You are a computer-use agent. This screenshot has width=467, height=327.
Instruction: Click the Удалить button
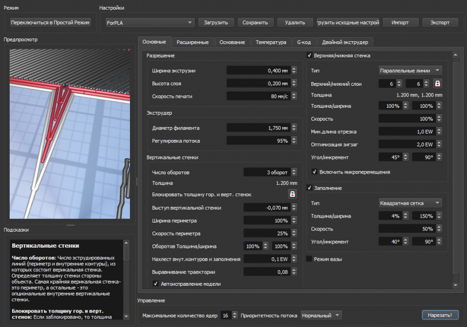295,23
